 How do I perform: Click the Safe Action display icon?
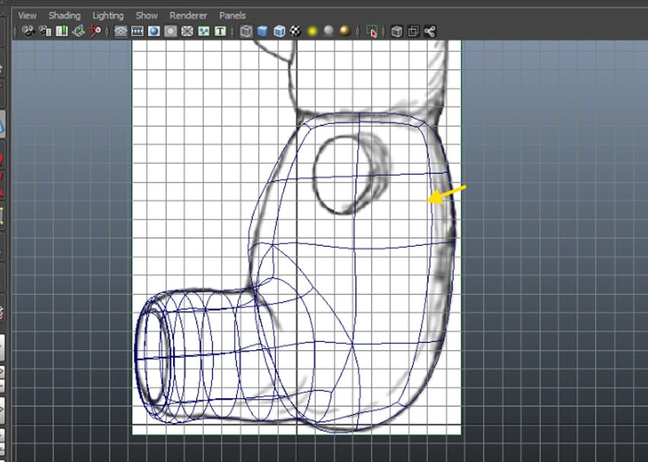pyautogui.click(x=204, y=31)
